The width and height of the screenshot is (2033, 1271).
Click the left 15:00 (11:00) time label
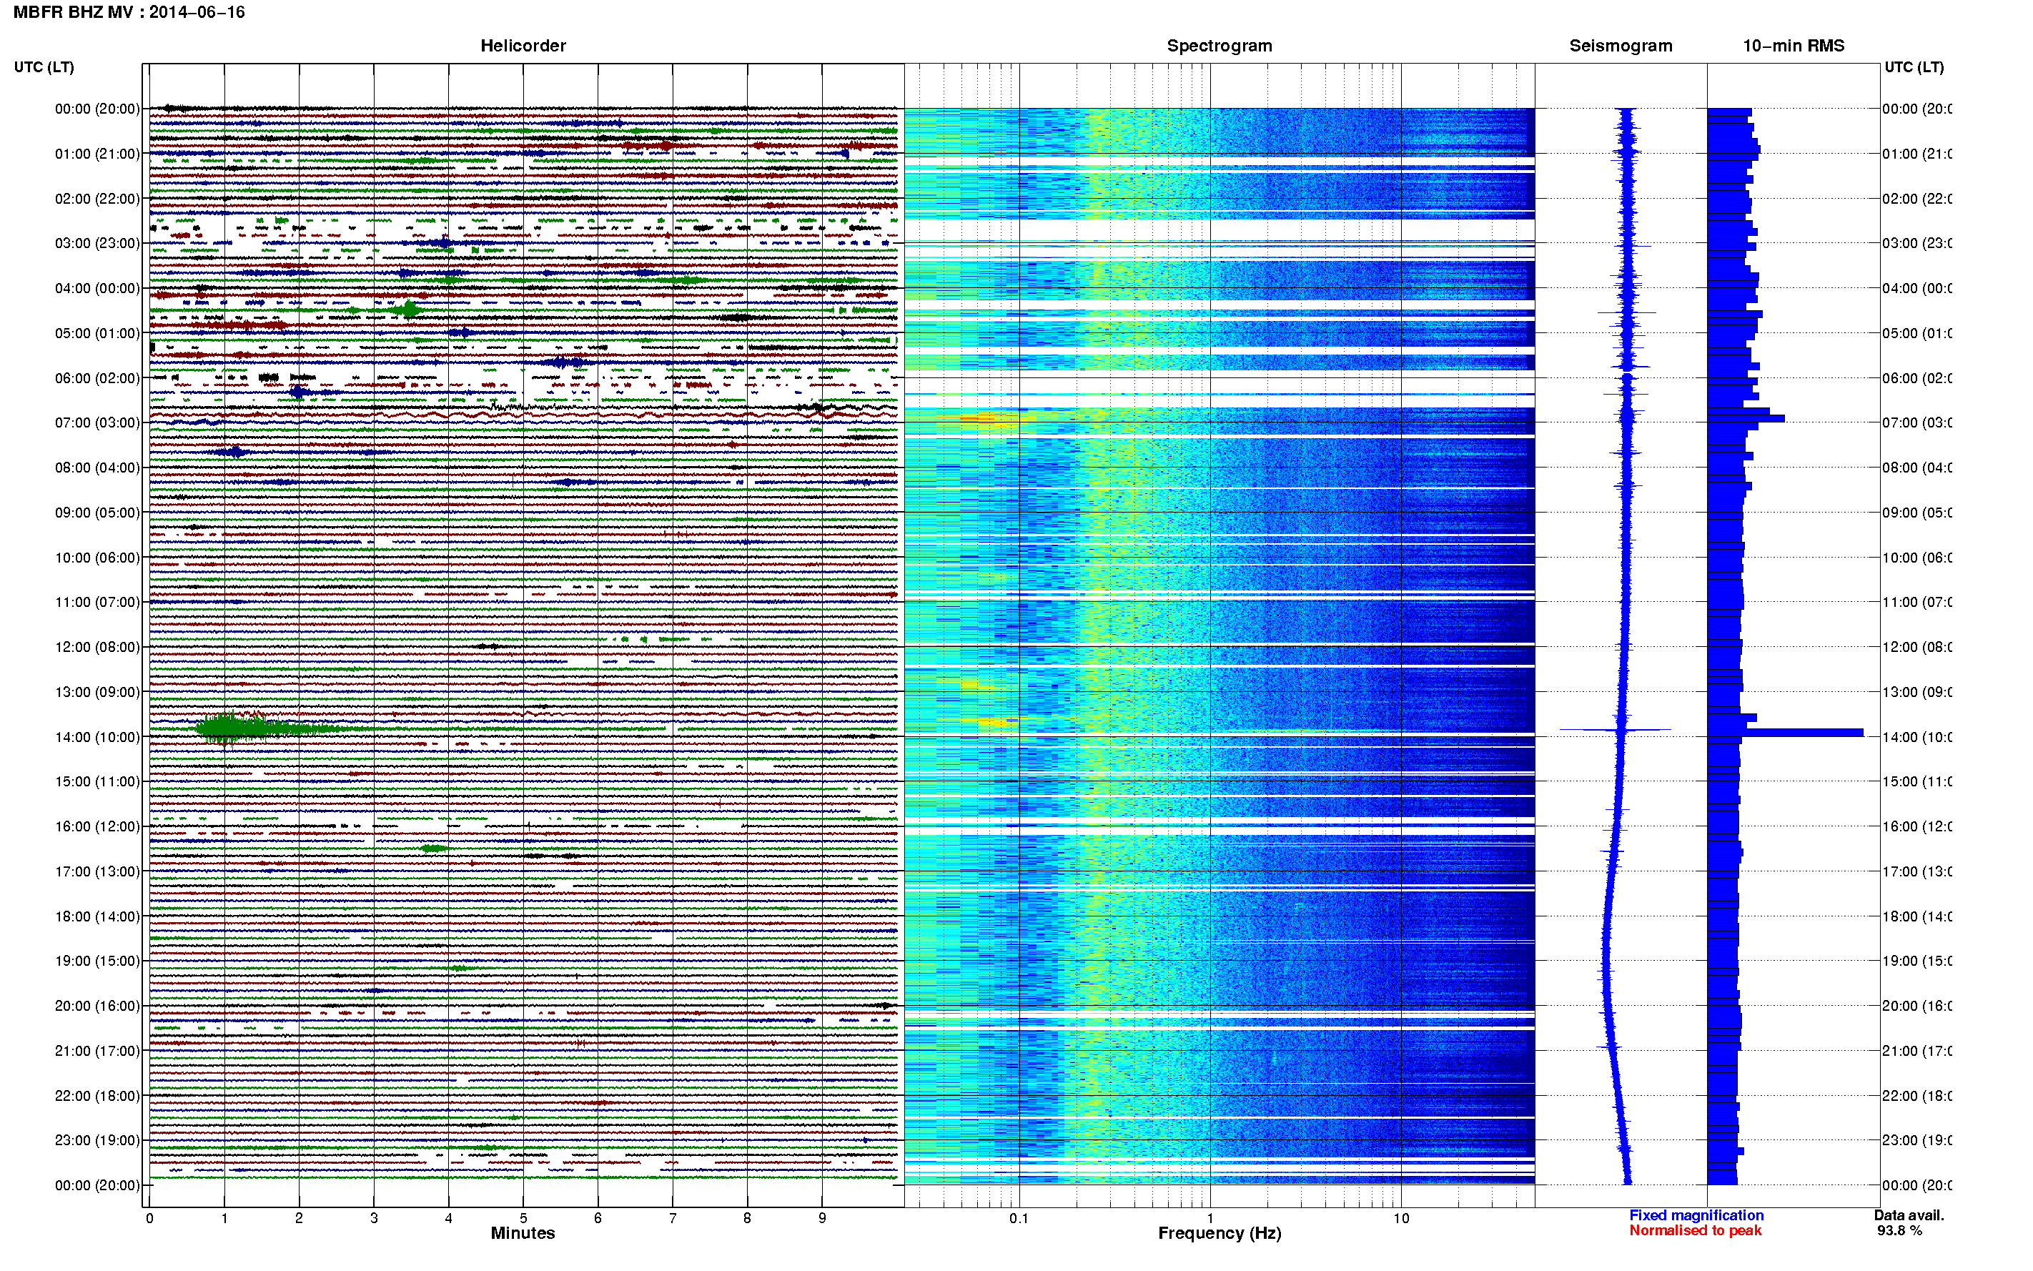[x=97, y=782]
